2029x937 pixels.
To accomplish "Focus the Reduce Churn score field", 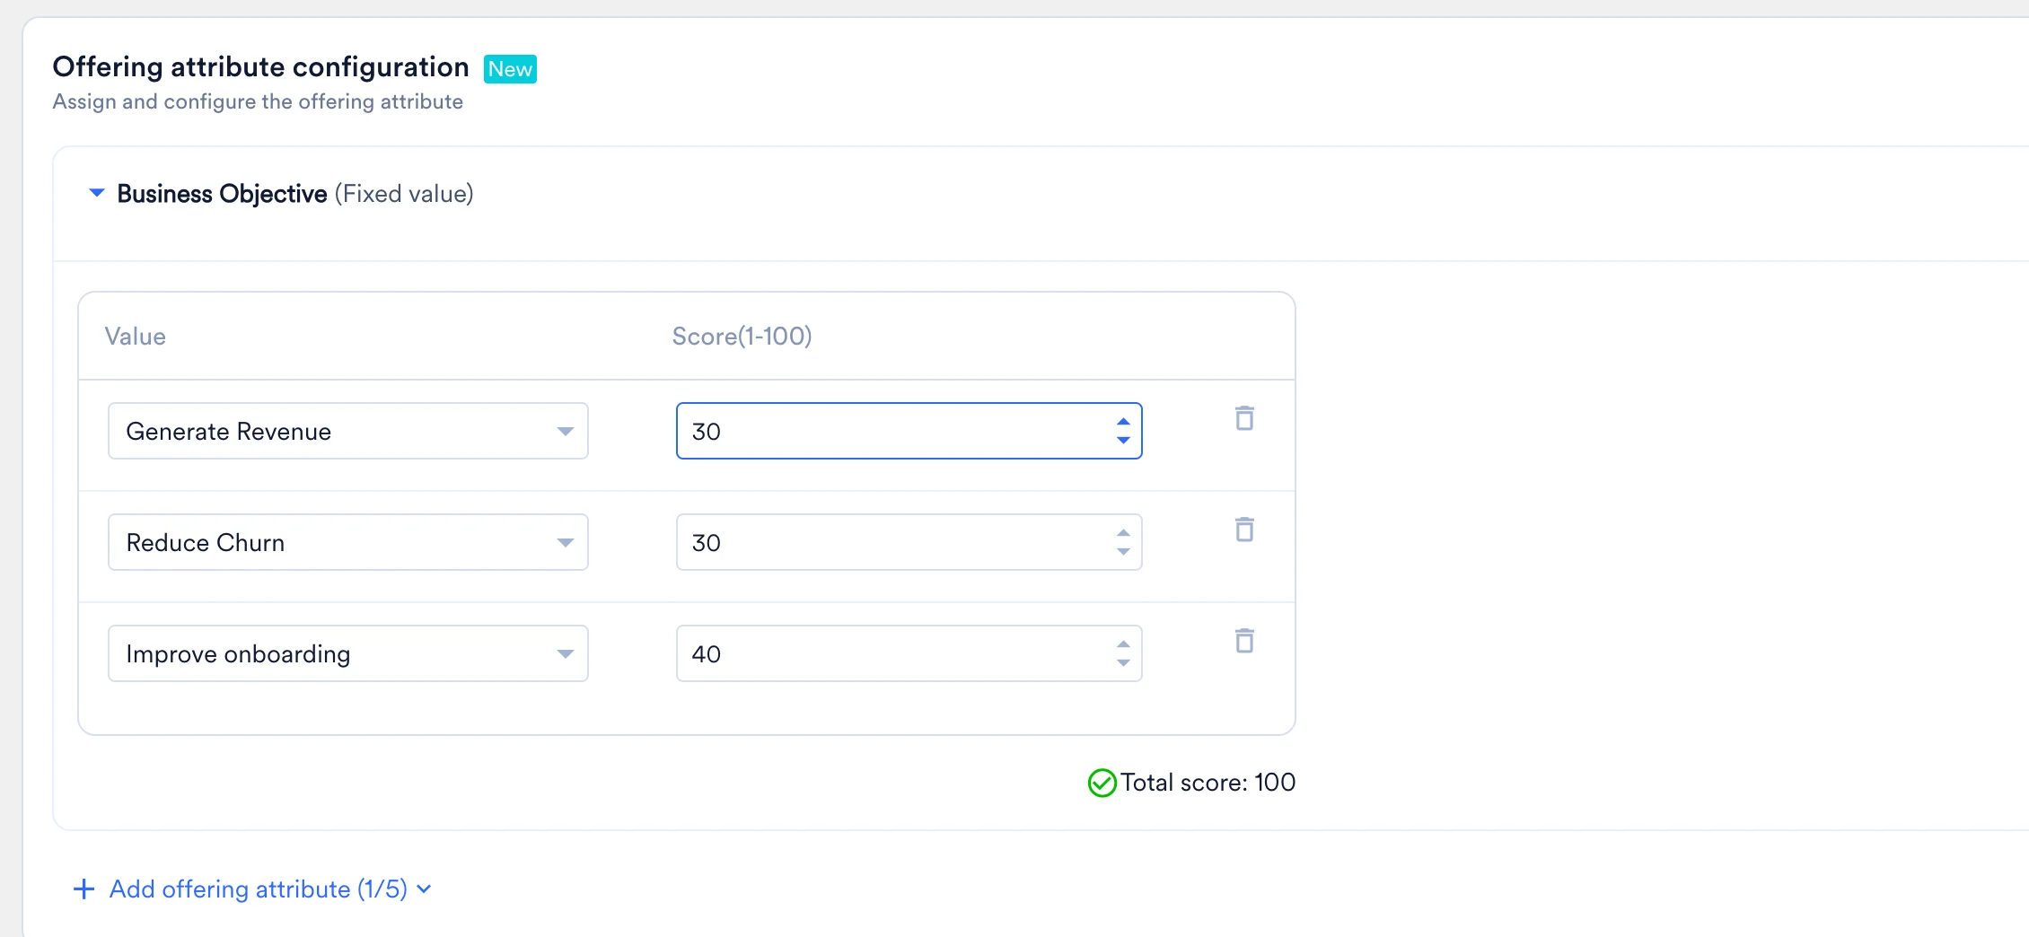I will coord(909,542).
